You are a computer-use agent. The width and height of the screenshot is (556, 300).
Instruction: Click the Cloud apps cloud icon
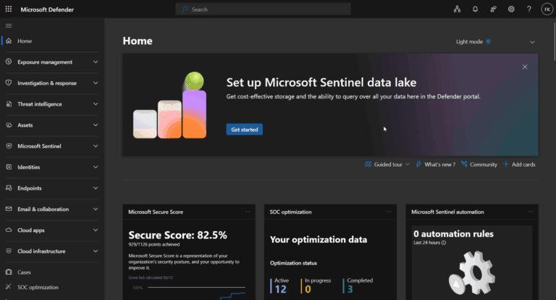(x=9, y=230)
